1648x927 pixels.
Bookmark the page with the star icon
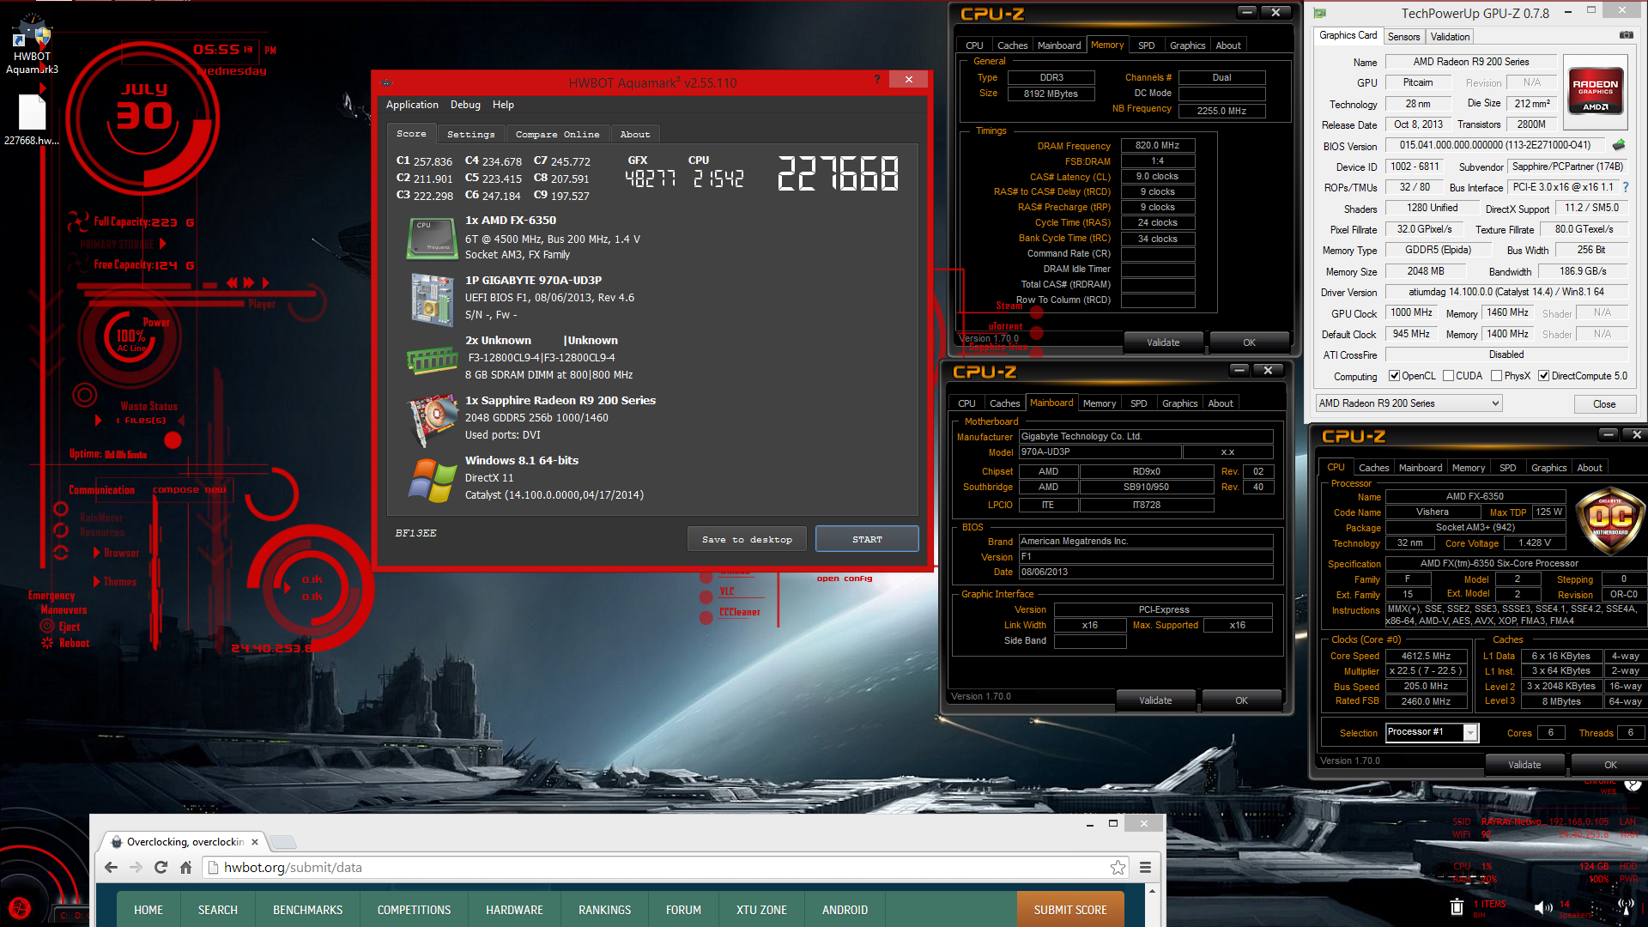click(1118, 867)
